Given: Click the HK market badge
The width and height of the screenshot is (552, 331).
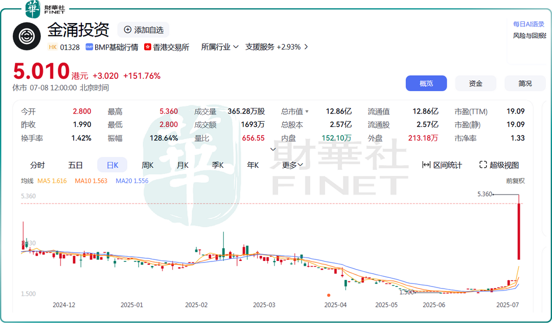Looking at the screenshot, I should pos(53,47).
